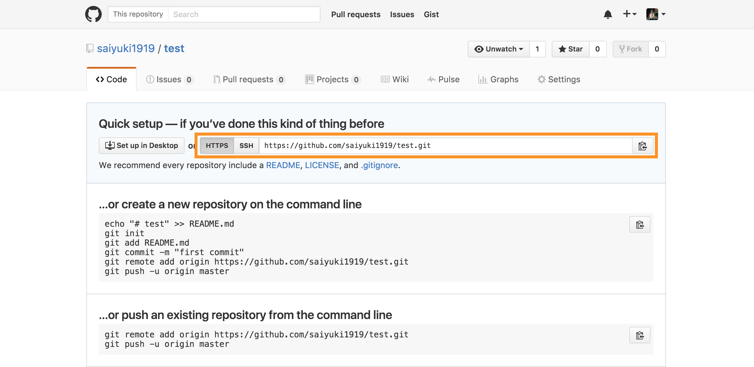Click the GitHub logo in the header
This screenshot has width=754, height=367.
(x=93, y=14)
